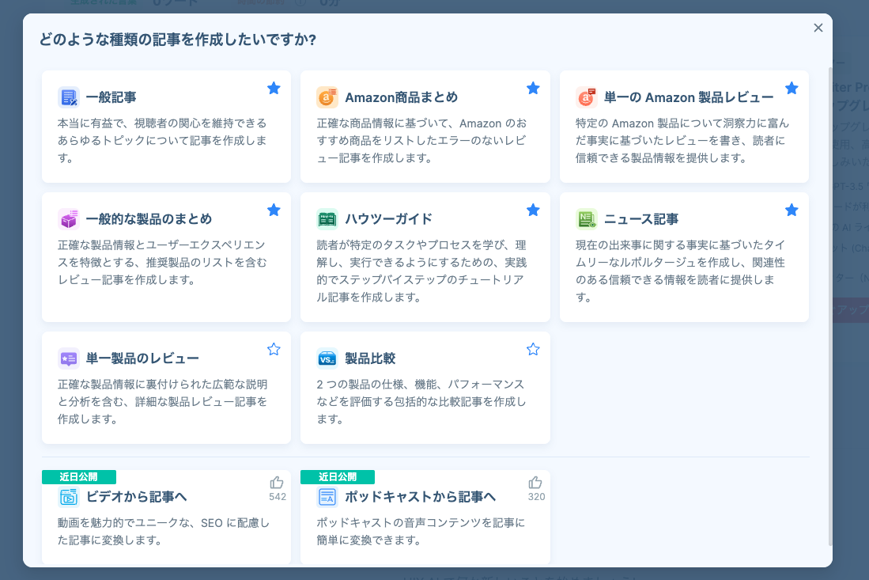Close the article type dialog

pos(818,28)
